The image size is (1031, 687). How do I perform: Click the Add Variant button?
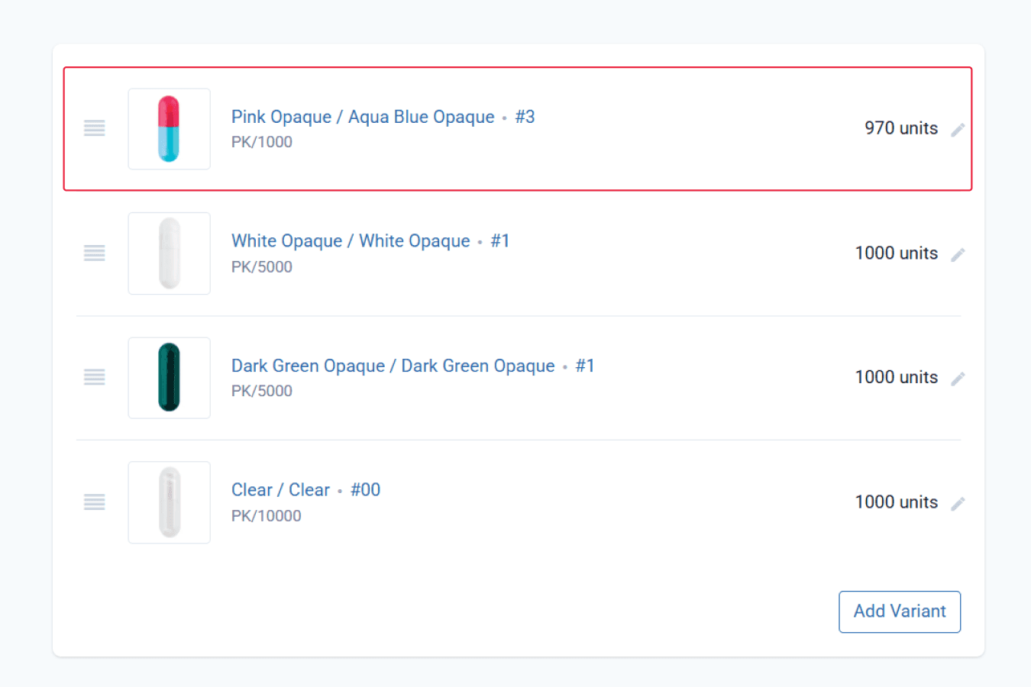[x=900, y=611]
